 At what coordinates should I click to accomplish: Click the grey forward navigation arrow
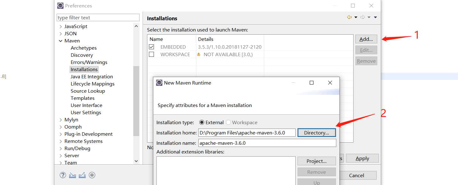pos(363,17)
